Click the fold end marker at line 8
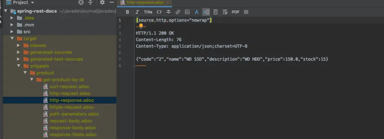The image size is (384, 139). pos(134,66)
